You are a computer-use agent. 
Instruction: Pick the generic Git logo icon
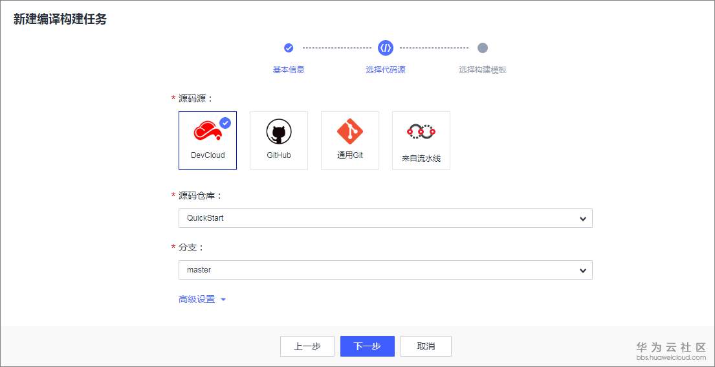pyautogui.click(x=350, y=131)
